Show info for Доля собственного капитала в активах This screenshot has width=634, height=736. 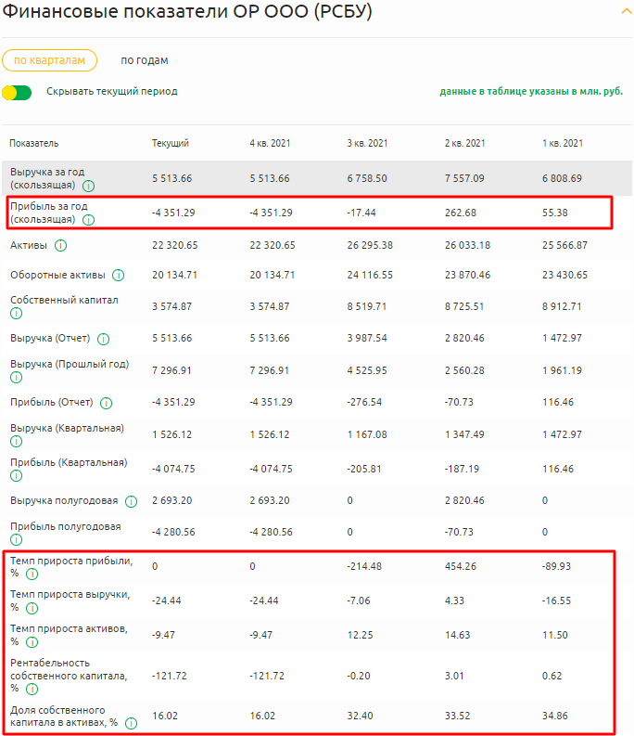click(x=132, y=722)
